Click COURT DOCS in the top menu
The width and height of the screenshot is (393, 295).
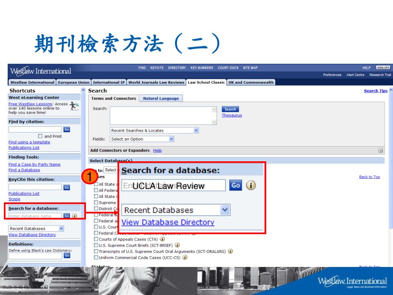228,68
